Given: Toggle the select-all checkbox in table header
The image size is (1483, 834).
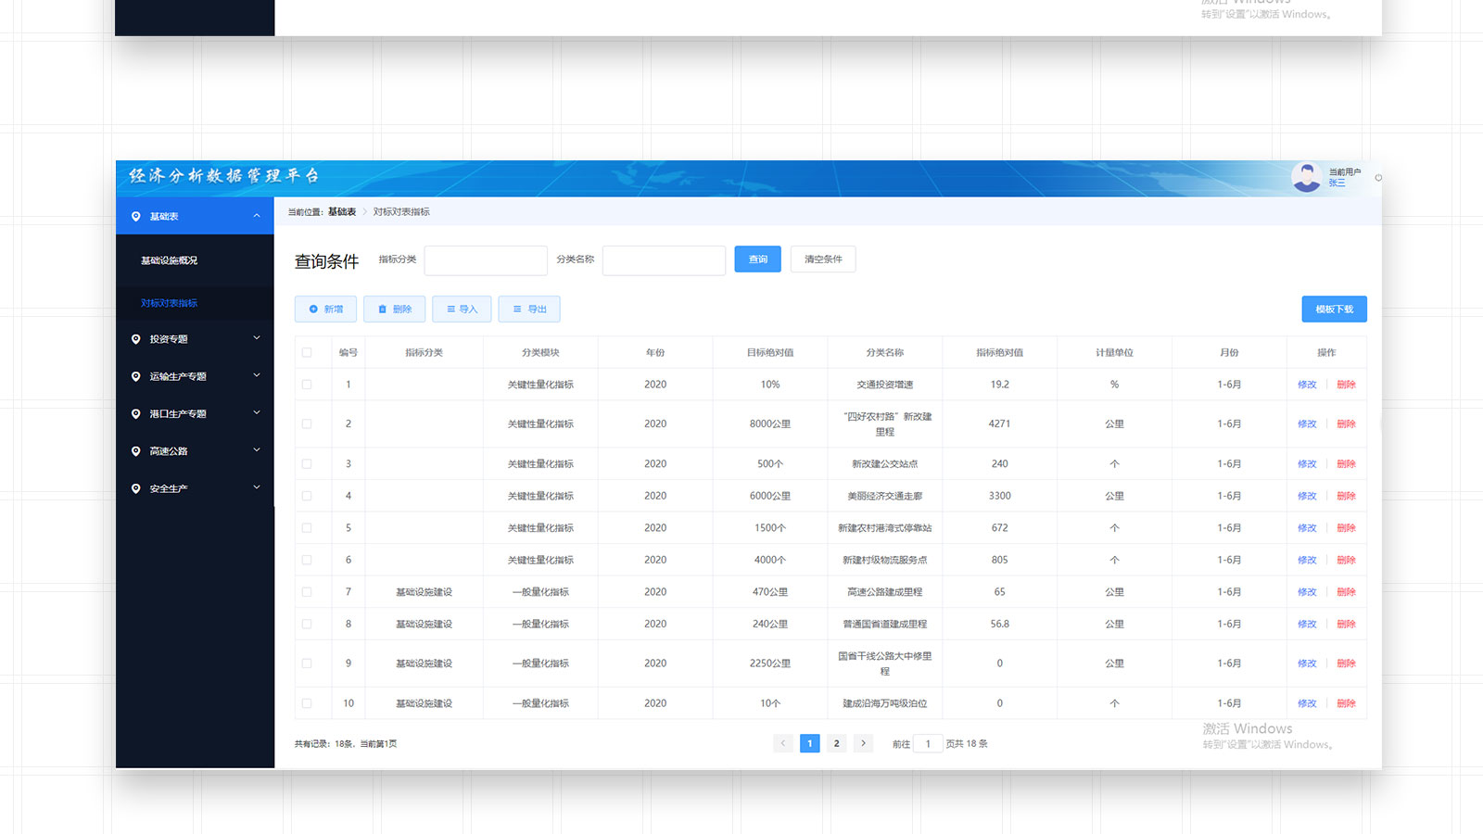Looking at the screenshot, I should point(307,353).
